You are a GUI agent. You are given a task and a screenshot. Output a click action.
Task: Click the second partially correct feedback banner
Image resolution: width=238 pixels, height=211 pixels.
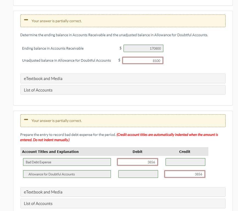coord(123,121)
